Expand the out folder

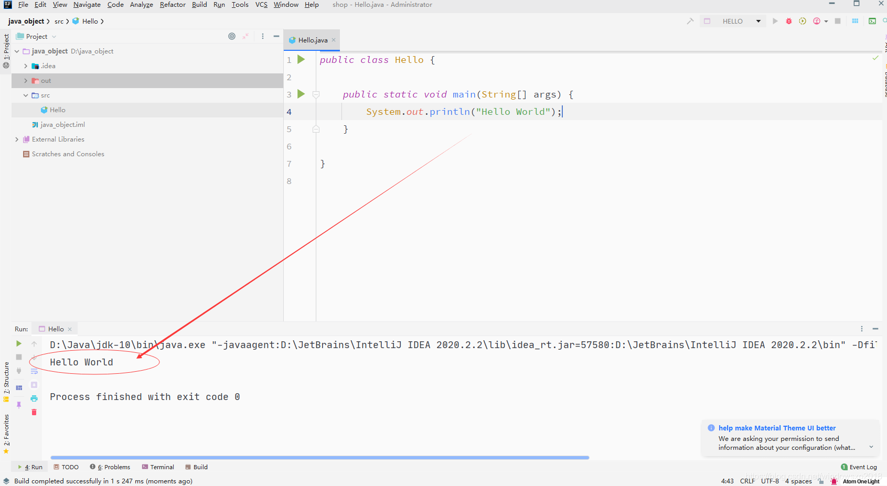tap(26, 81)
